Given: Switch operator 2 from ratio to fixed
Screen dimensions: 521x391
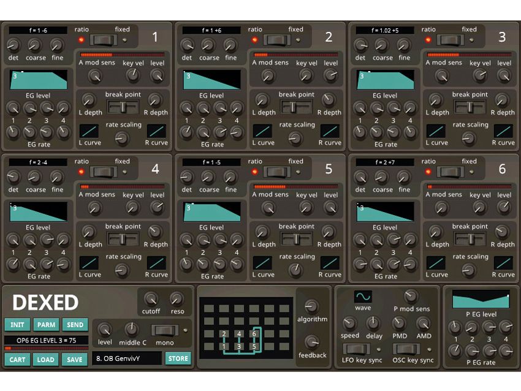Looking at the screenshot, I should [x=276, y=39].
